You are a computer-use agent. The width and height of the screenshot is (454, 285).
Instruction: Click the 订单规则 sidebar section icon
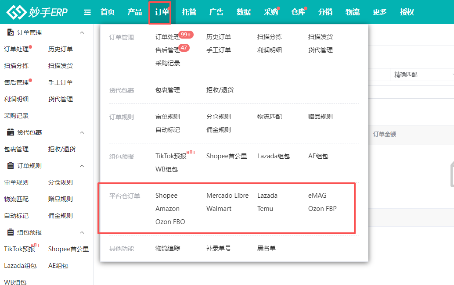(x=11, y=166)
